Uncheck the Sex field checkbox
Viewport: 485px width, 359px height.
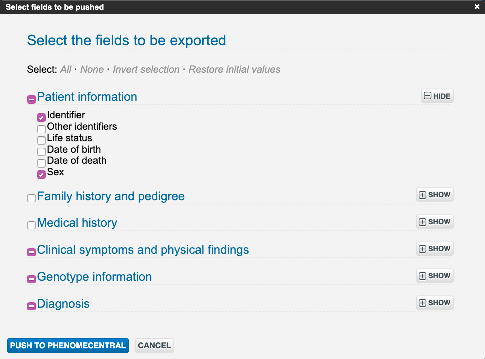coord(41,175)
